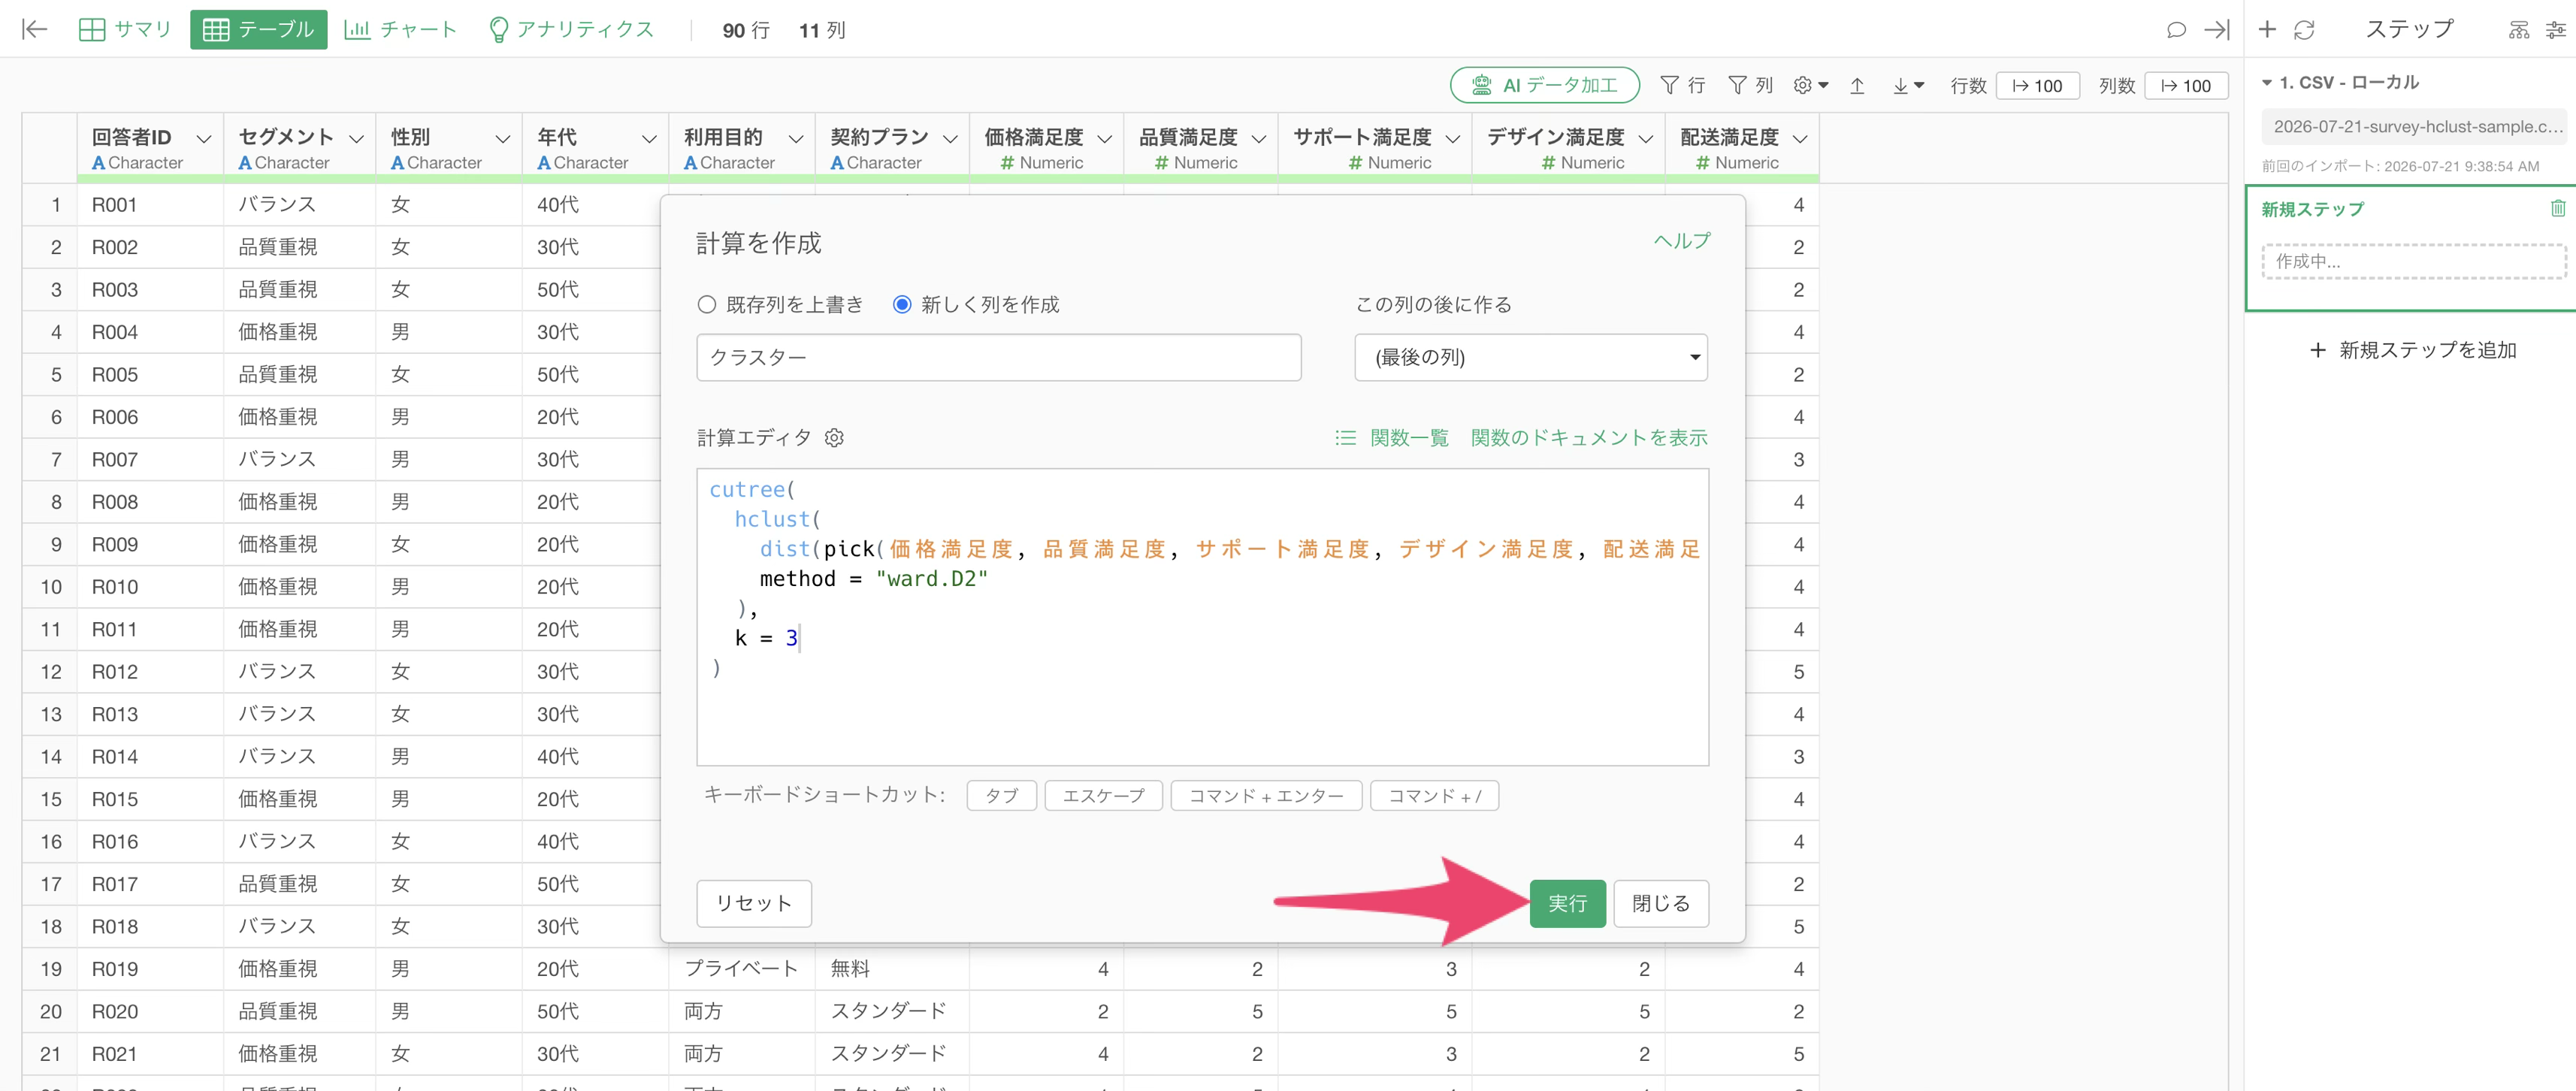
Task: Switch to the テーブル tab
Action: coord(258,29)
